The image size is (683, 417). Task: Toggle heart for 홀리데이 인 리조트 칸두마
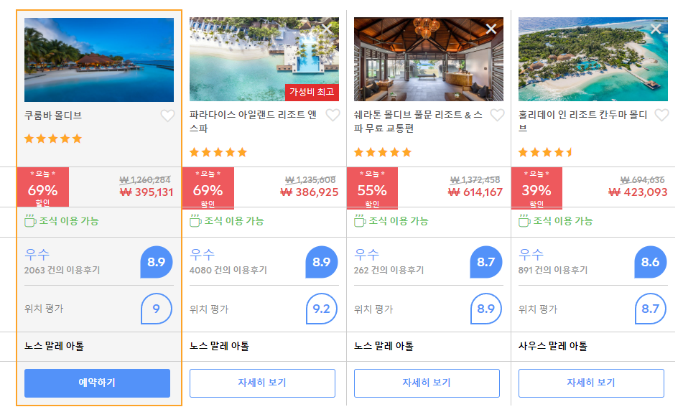[661, 115]
